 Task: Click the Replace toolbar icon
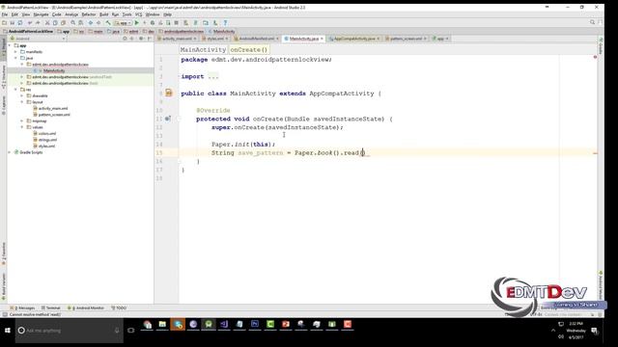tap(81, 23)
